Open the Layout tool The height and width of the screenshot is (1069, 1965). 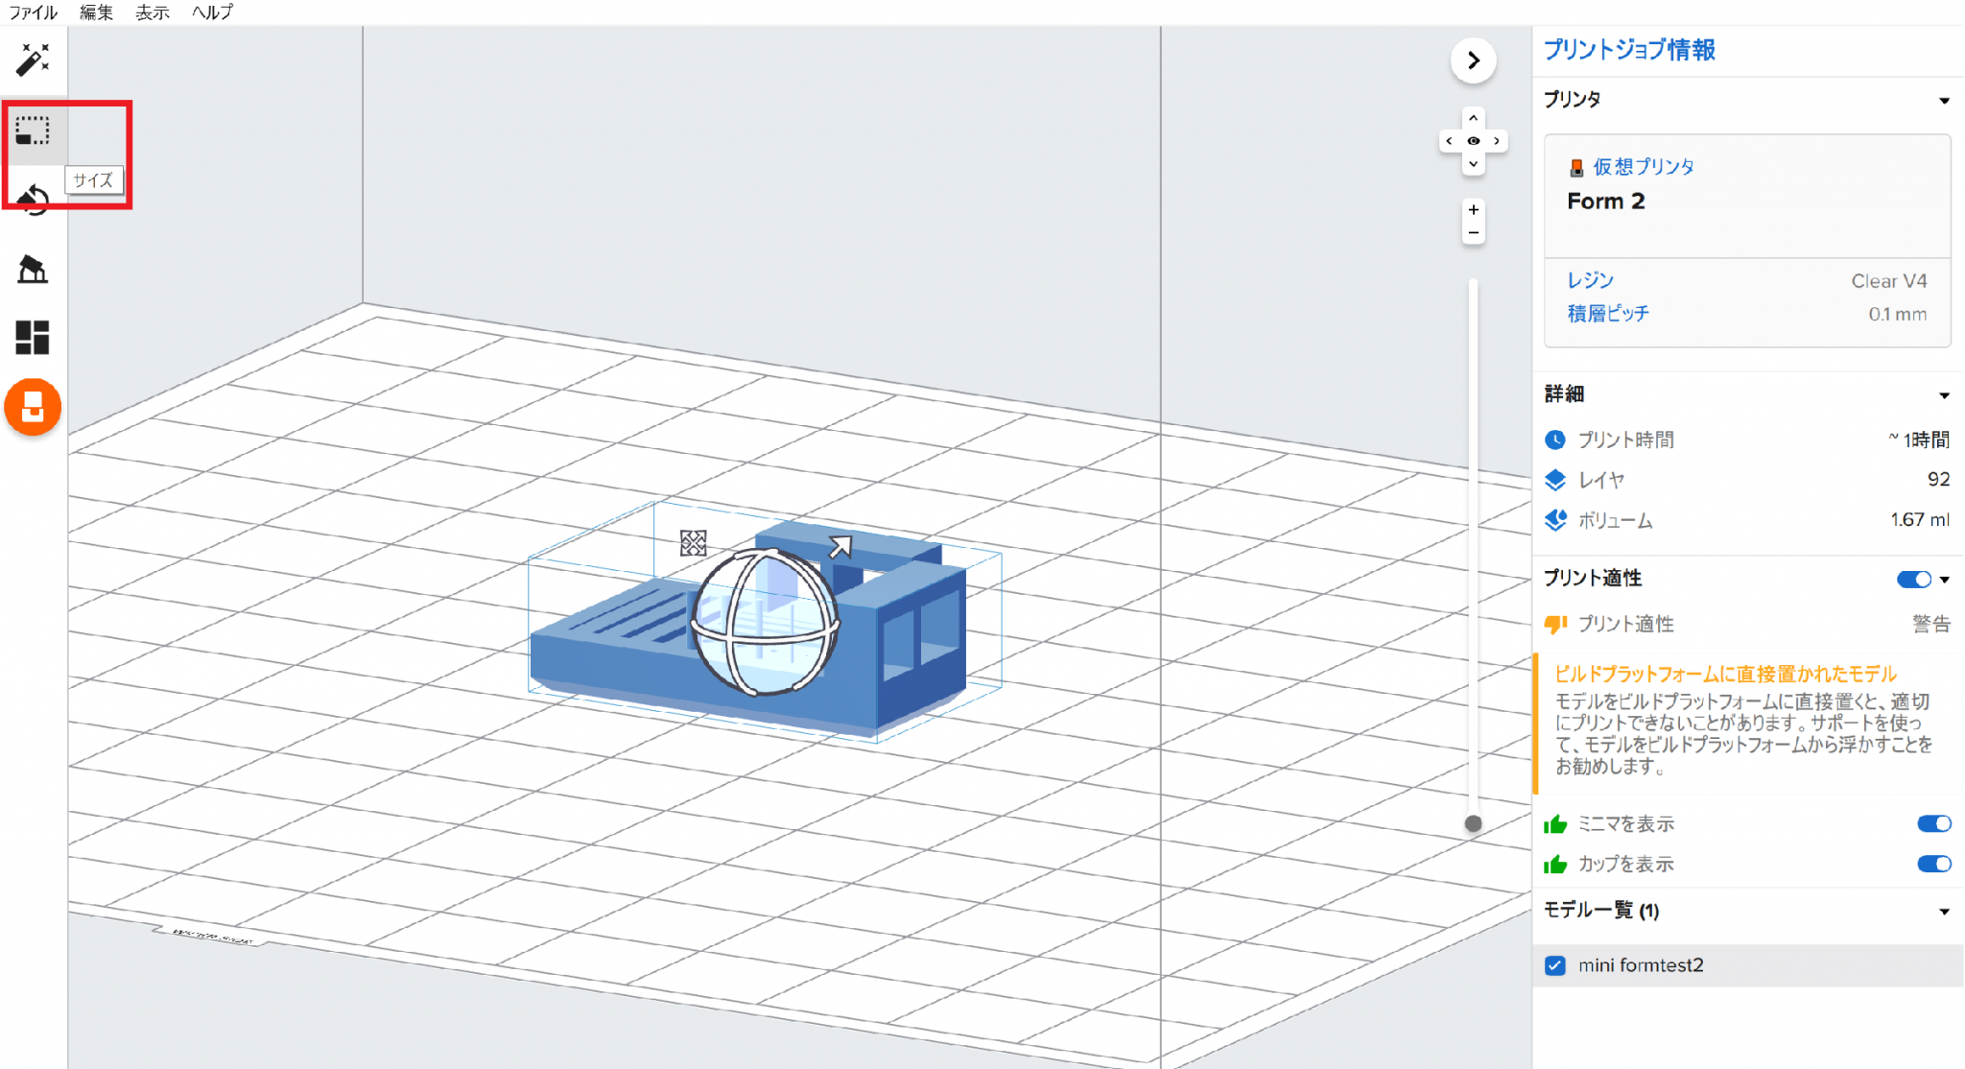[33, 338]
